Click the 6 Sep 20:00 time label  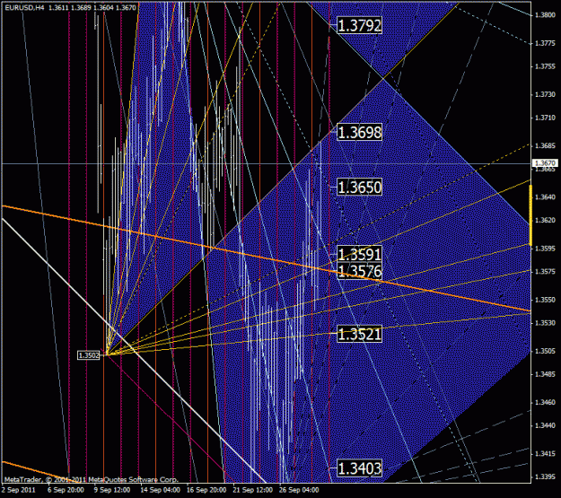(66, 490)
